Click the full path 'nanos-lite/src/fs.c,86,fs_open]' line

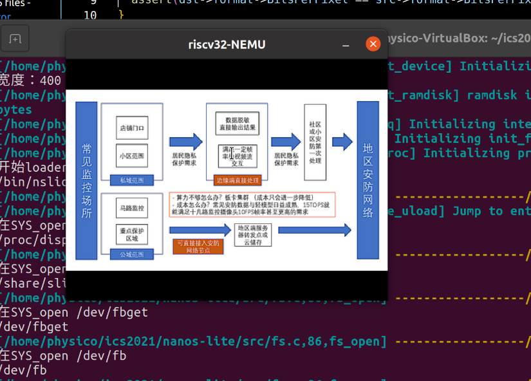pyautogui.click(x=193, y=341)
